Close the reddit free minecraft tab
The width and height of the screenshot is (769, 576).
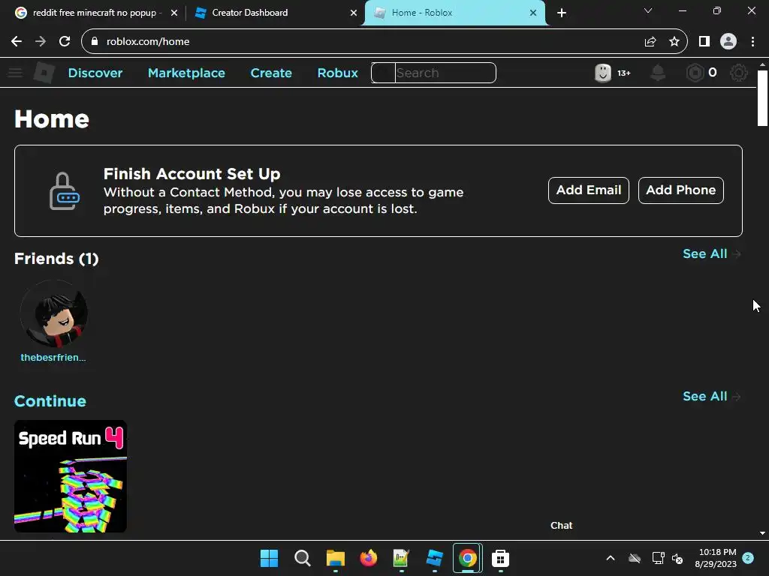click(174, 13)
